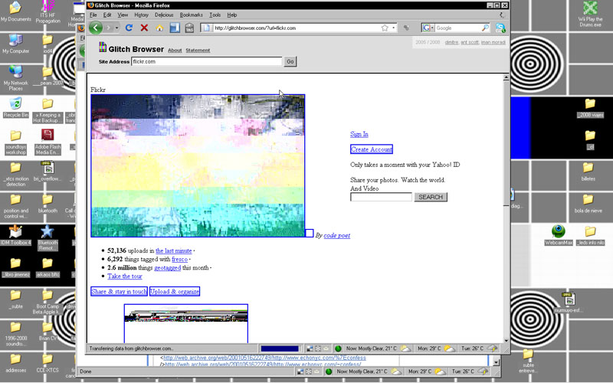Image resolution: width=613 pixels, height=383 pixels.
Task: Click the Go button next to Site Address
Action: [290, 61]
